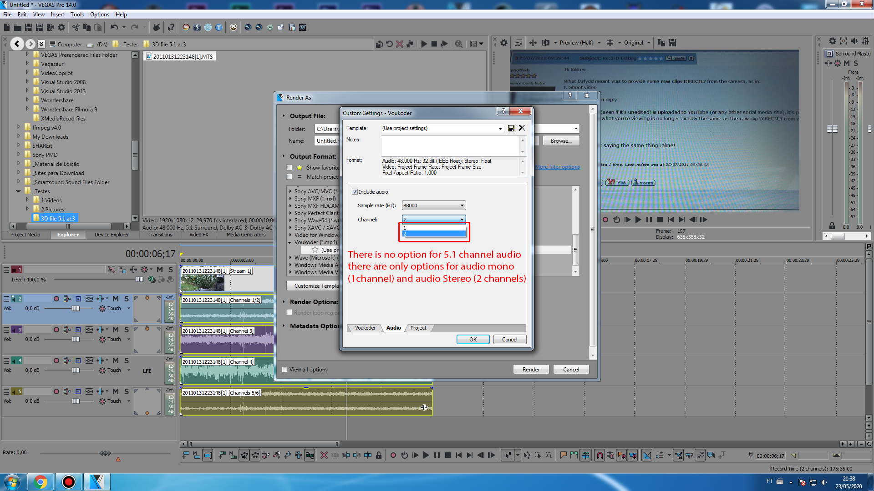Switch to the Voukoder tab
The image size is (874, 491).
tap(365, 328)
